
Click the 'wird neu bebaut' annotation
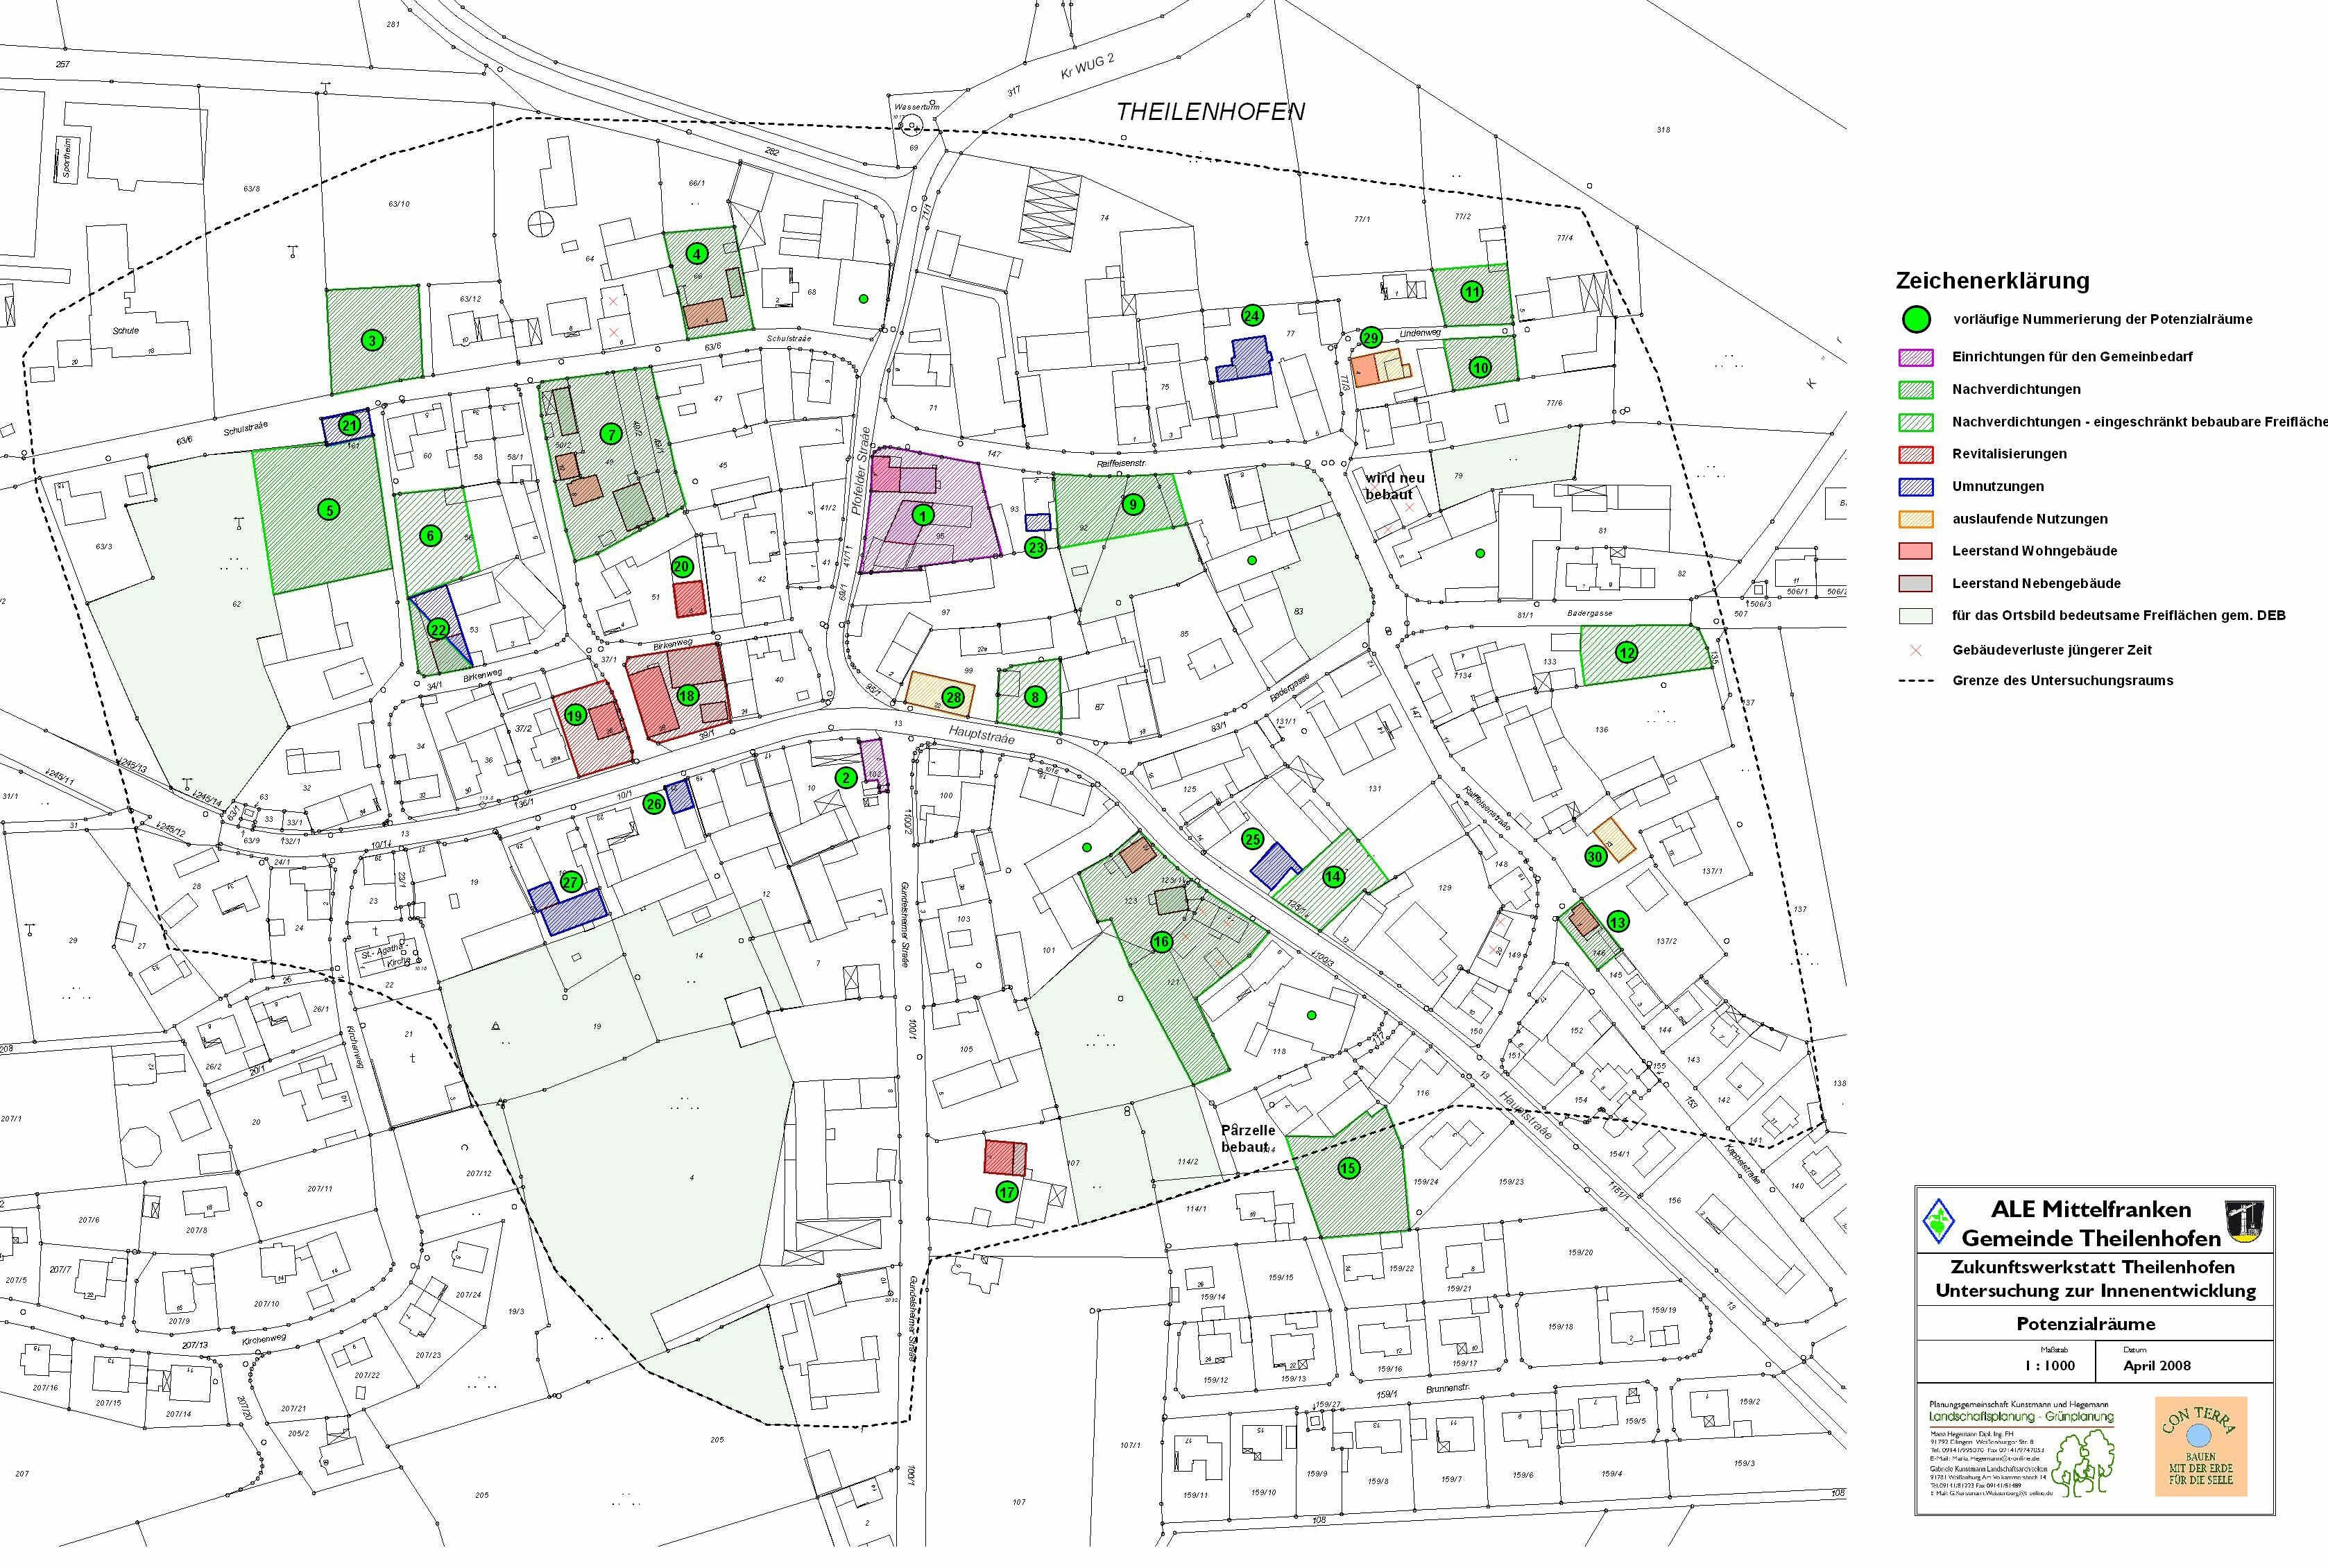tap(1394, 486)
